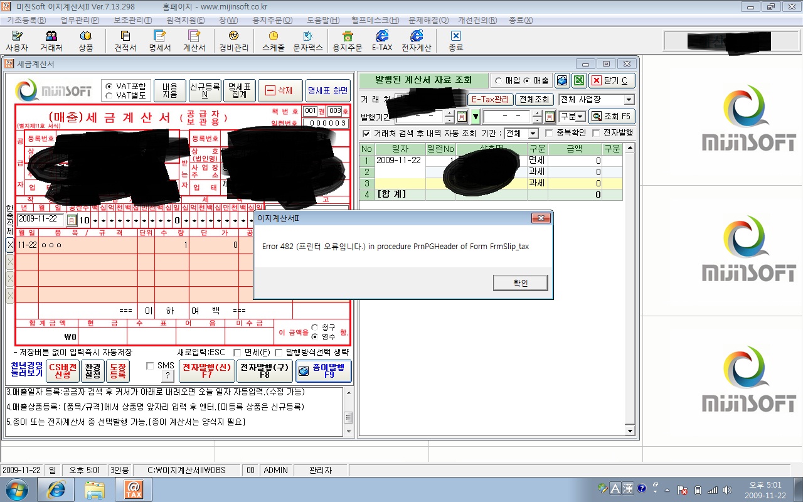Open Windows Explorer from taskbar
This screenshot has height=502, width=803.
pos(95,489)
